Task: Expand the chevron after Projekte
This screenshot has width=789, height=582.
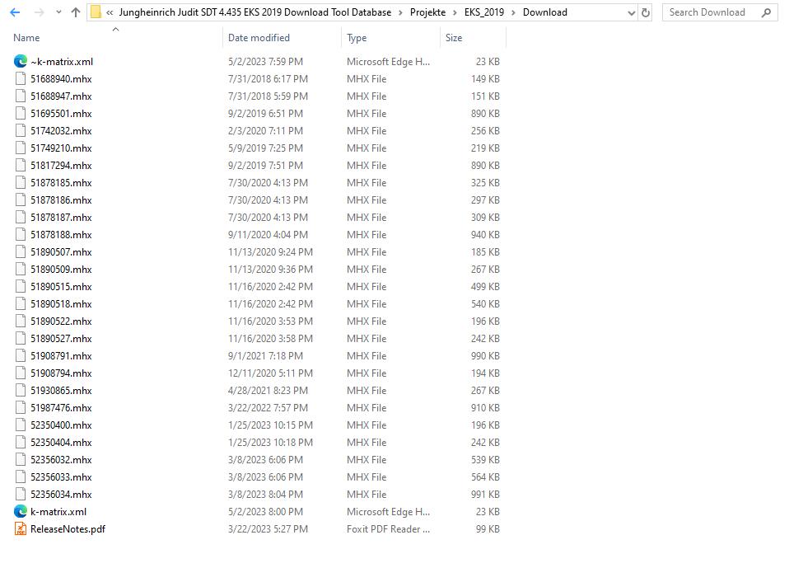Action: pyautogui.click(x=455, y=12)
